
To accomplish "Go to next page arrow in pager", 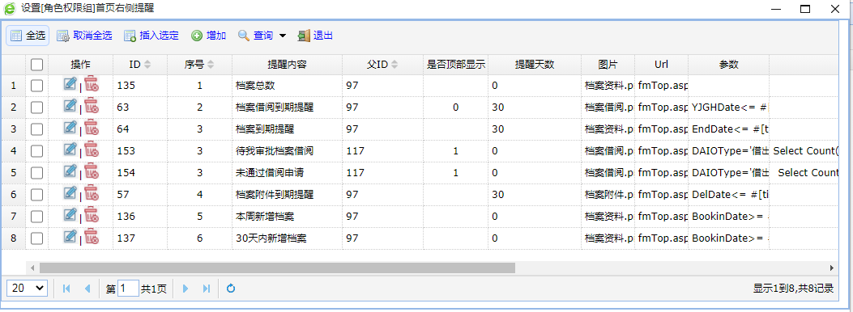I will click(x=186, y=289).
